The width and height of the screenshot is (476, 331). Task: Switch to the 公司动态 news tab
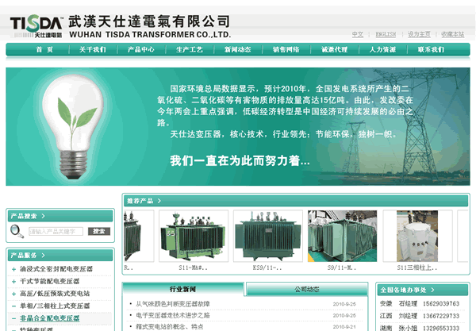[x=307, y=289]
